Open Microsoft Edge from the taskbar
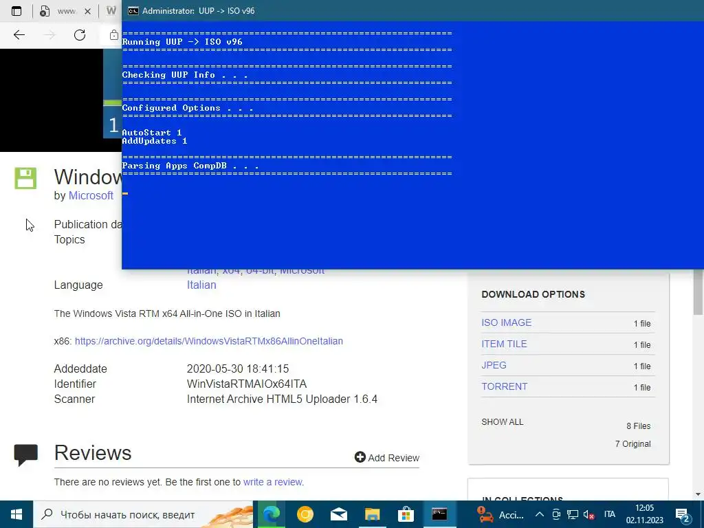The height and width of the screenshot is (528, 704). [x=271, y=514]
